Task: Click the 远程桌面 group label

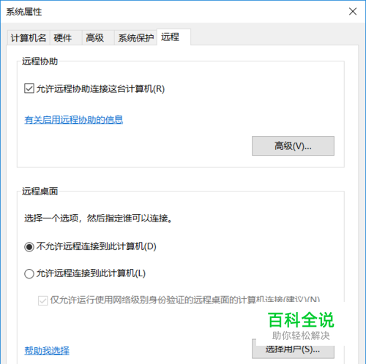Action: point(40,192)
